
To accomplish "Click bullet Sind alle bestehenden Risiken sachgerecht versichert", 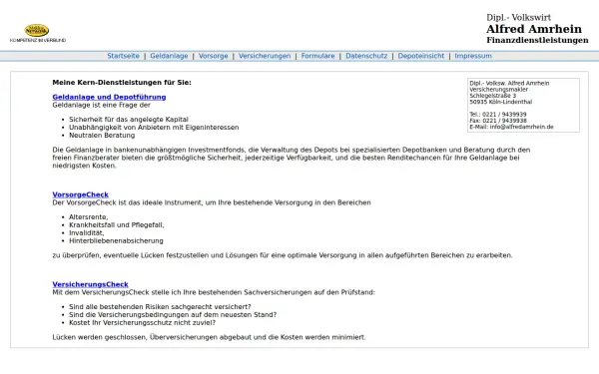I will (160, 307).
